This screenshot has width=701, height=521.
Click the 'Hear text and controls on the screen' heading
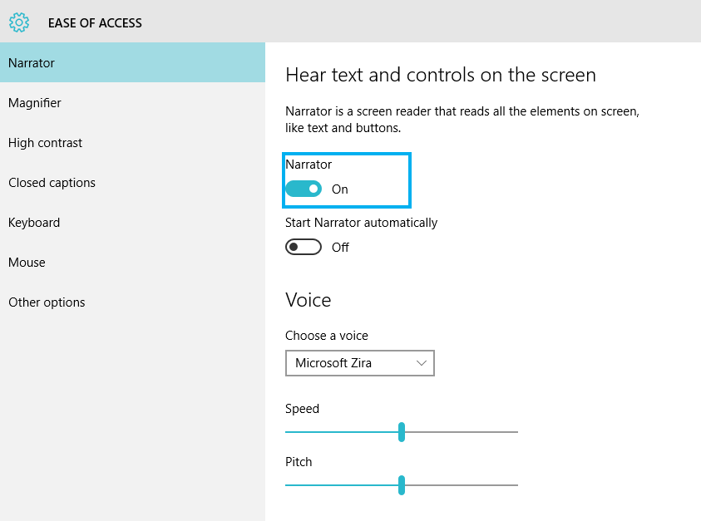click(x=441, y=75)
